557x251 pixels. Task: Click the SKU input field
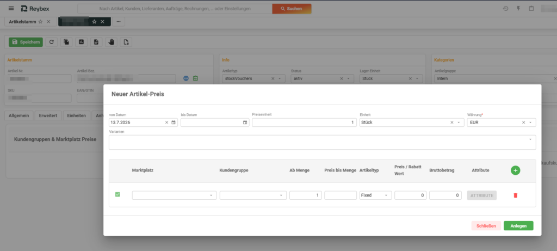[39, 98]
